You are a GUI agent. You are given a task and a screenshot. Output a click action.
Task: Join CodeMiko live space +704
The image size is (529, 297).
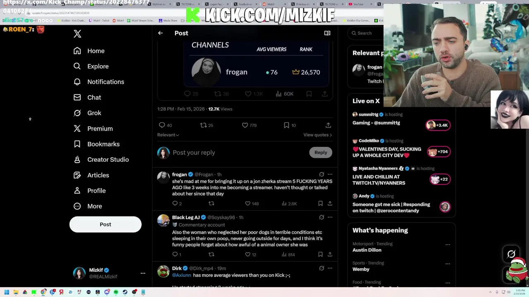click(438, 152)
